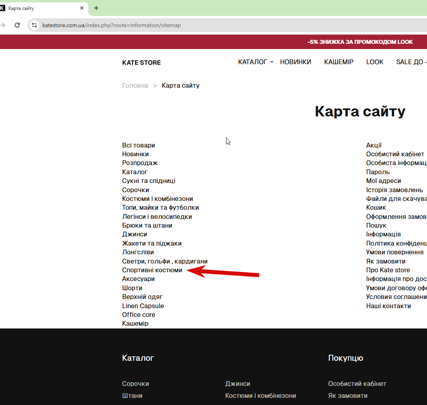
Task: Open Каталог link in sitemap list
Action: point(135,172)
